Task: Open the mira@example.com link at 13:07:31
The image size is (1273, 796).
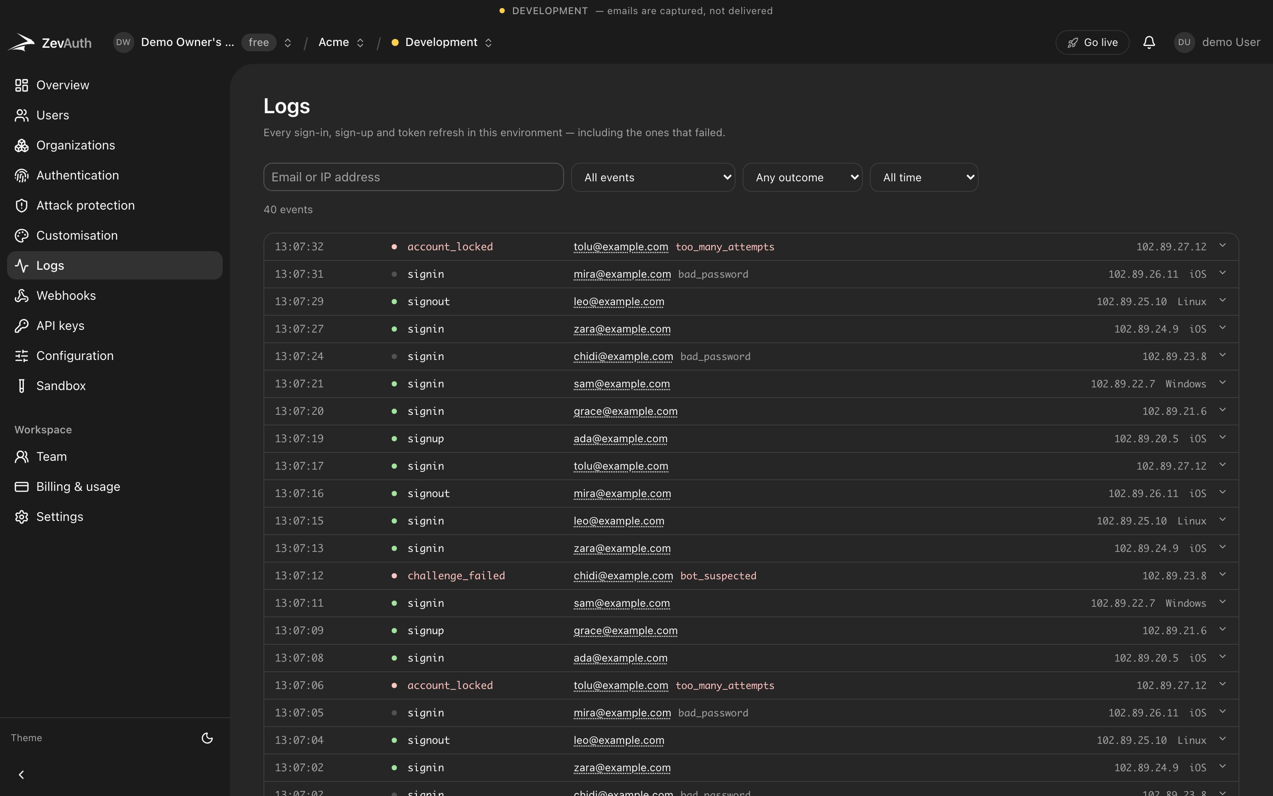Action: [x=622, y=274]
